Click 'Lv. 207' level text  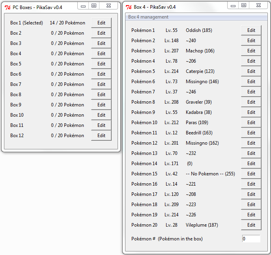pyautogui.click(x=172, y=51)
